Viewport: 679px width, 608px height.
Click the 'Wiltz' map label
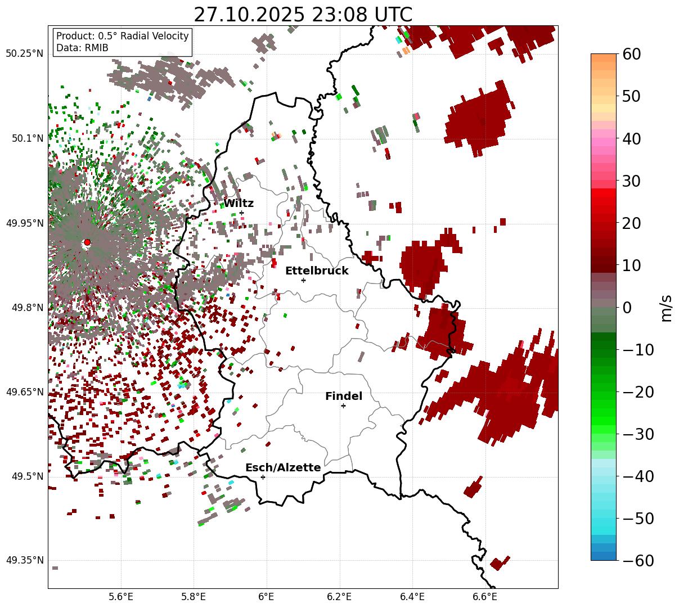(x=239, y=204)
